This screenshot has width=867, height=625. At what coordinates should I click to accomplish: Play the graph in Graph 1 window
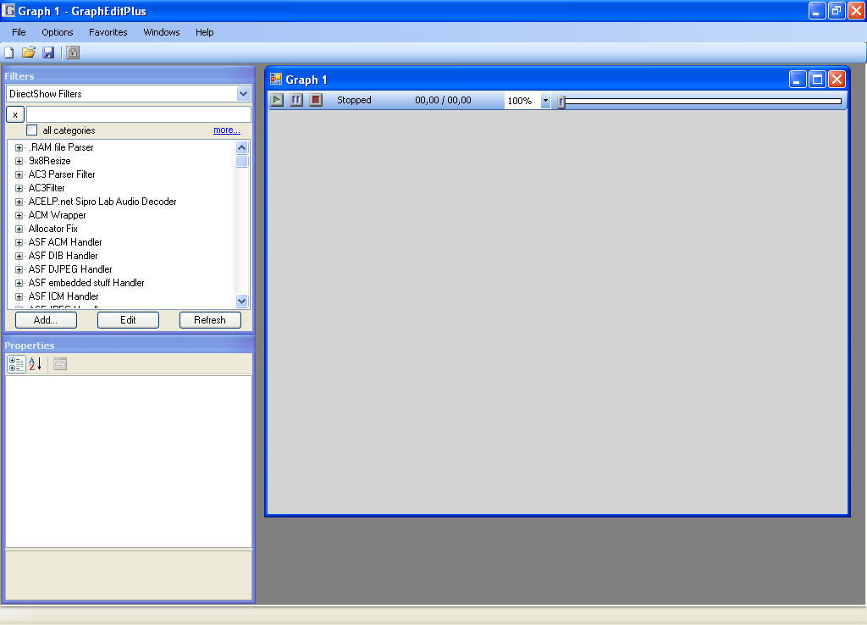click(x=277, y=100)
